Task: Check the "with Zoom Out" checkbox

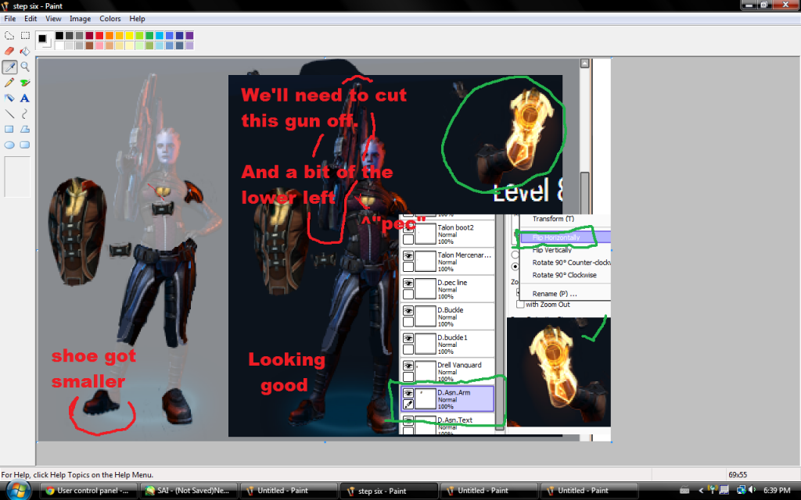Action: [519, 305]
